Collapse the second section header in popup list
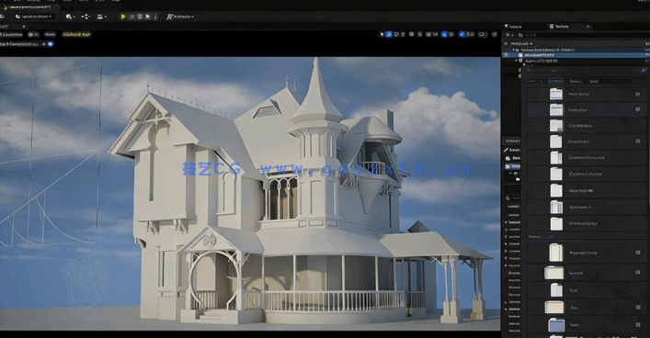Viewport: 650px width, 338px height. coord(541,237)
